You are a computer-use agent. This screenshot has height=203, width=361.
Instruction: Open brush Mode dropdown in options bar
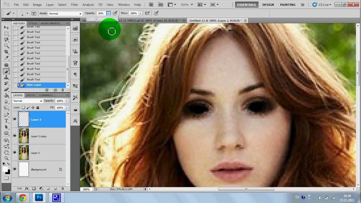65,14
